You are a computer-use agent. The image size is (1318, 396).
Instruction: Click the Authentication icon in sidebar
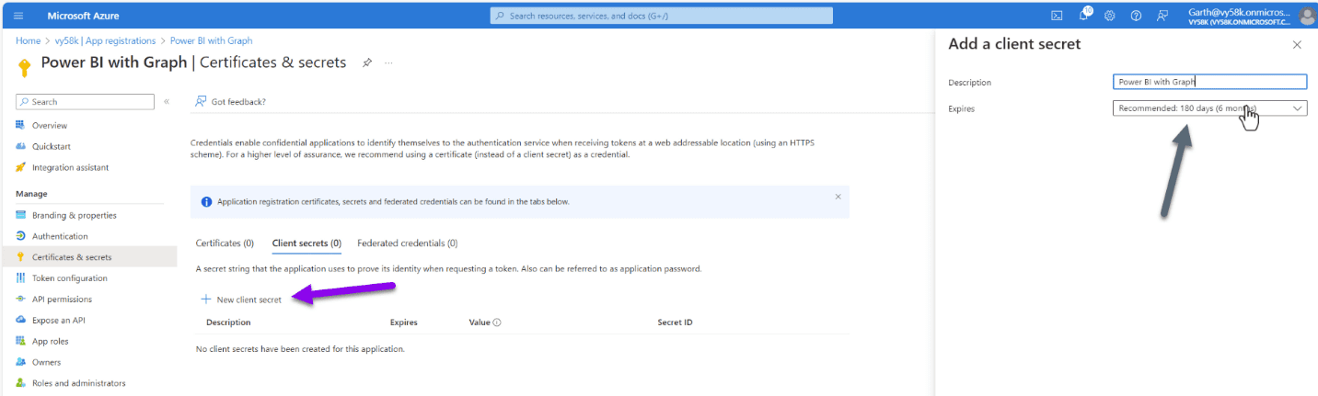point(20,236)
